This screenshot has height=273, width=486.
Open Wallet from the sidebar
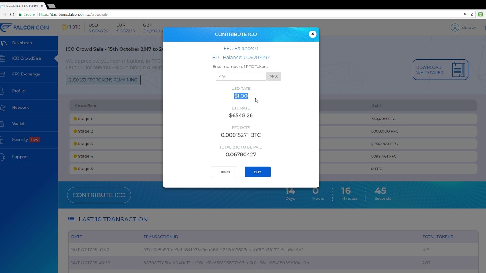coord(18,124)
